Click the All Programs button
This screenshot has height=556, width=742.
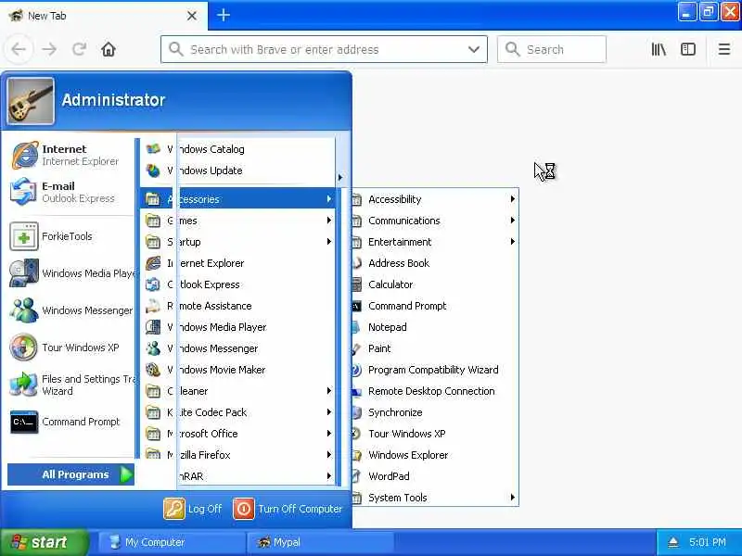(71, 474)
